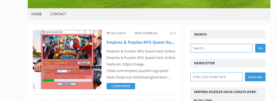
Task: Click the calendar icon beside 08/13/2019
Action: coord(108,33)
